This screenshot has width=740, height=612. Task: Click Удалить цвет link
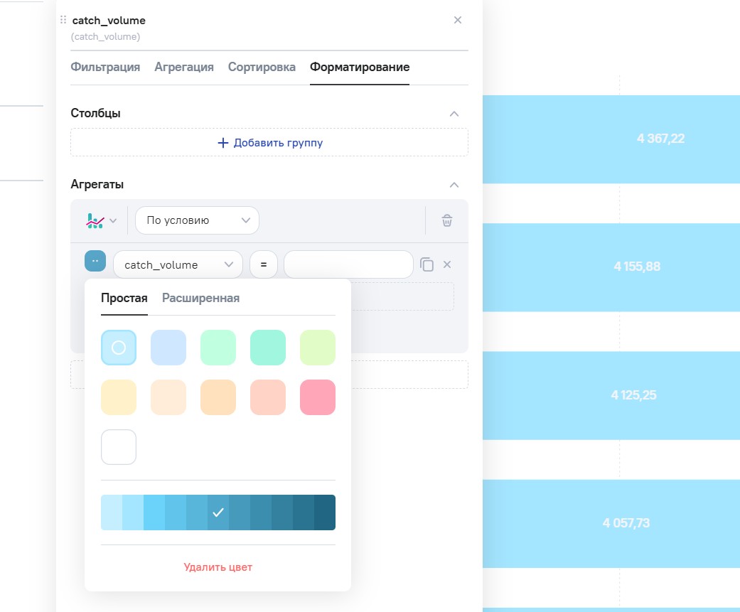(x=218, y=567)
